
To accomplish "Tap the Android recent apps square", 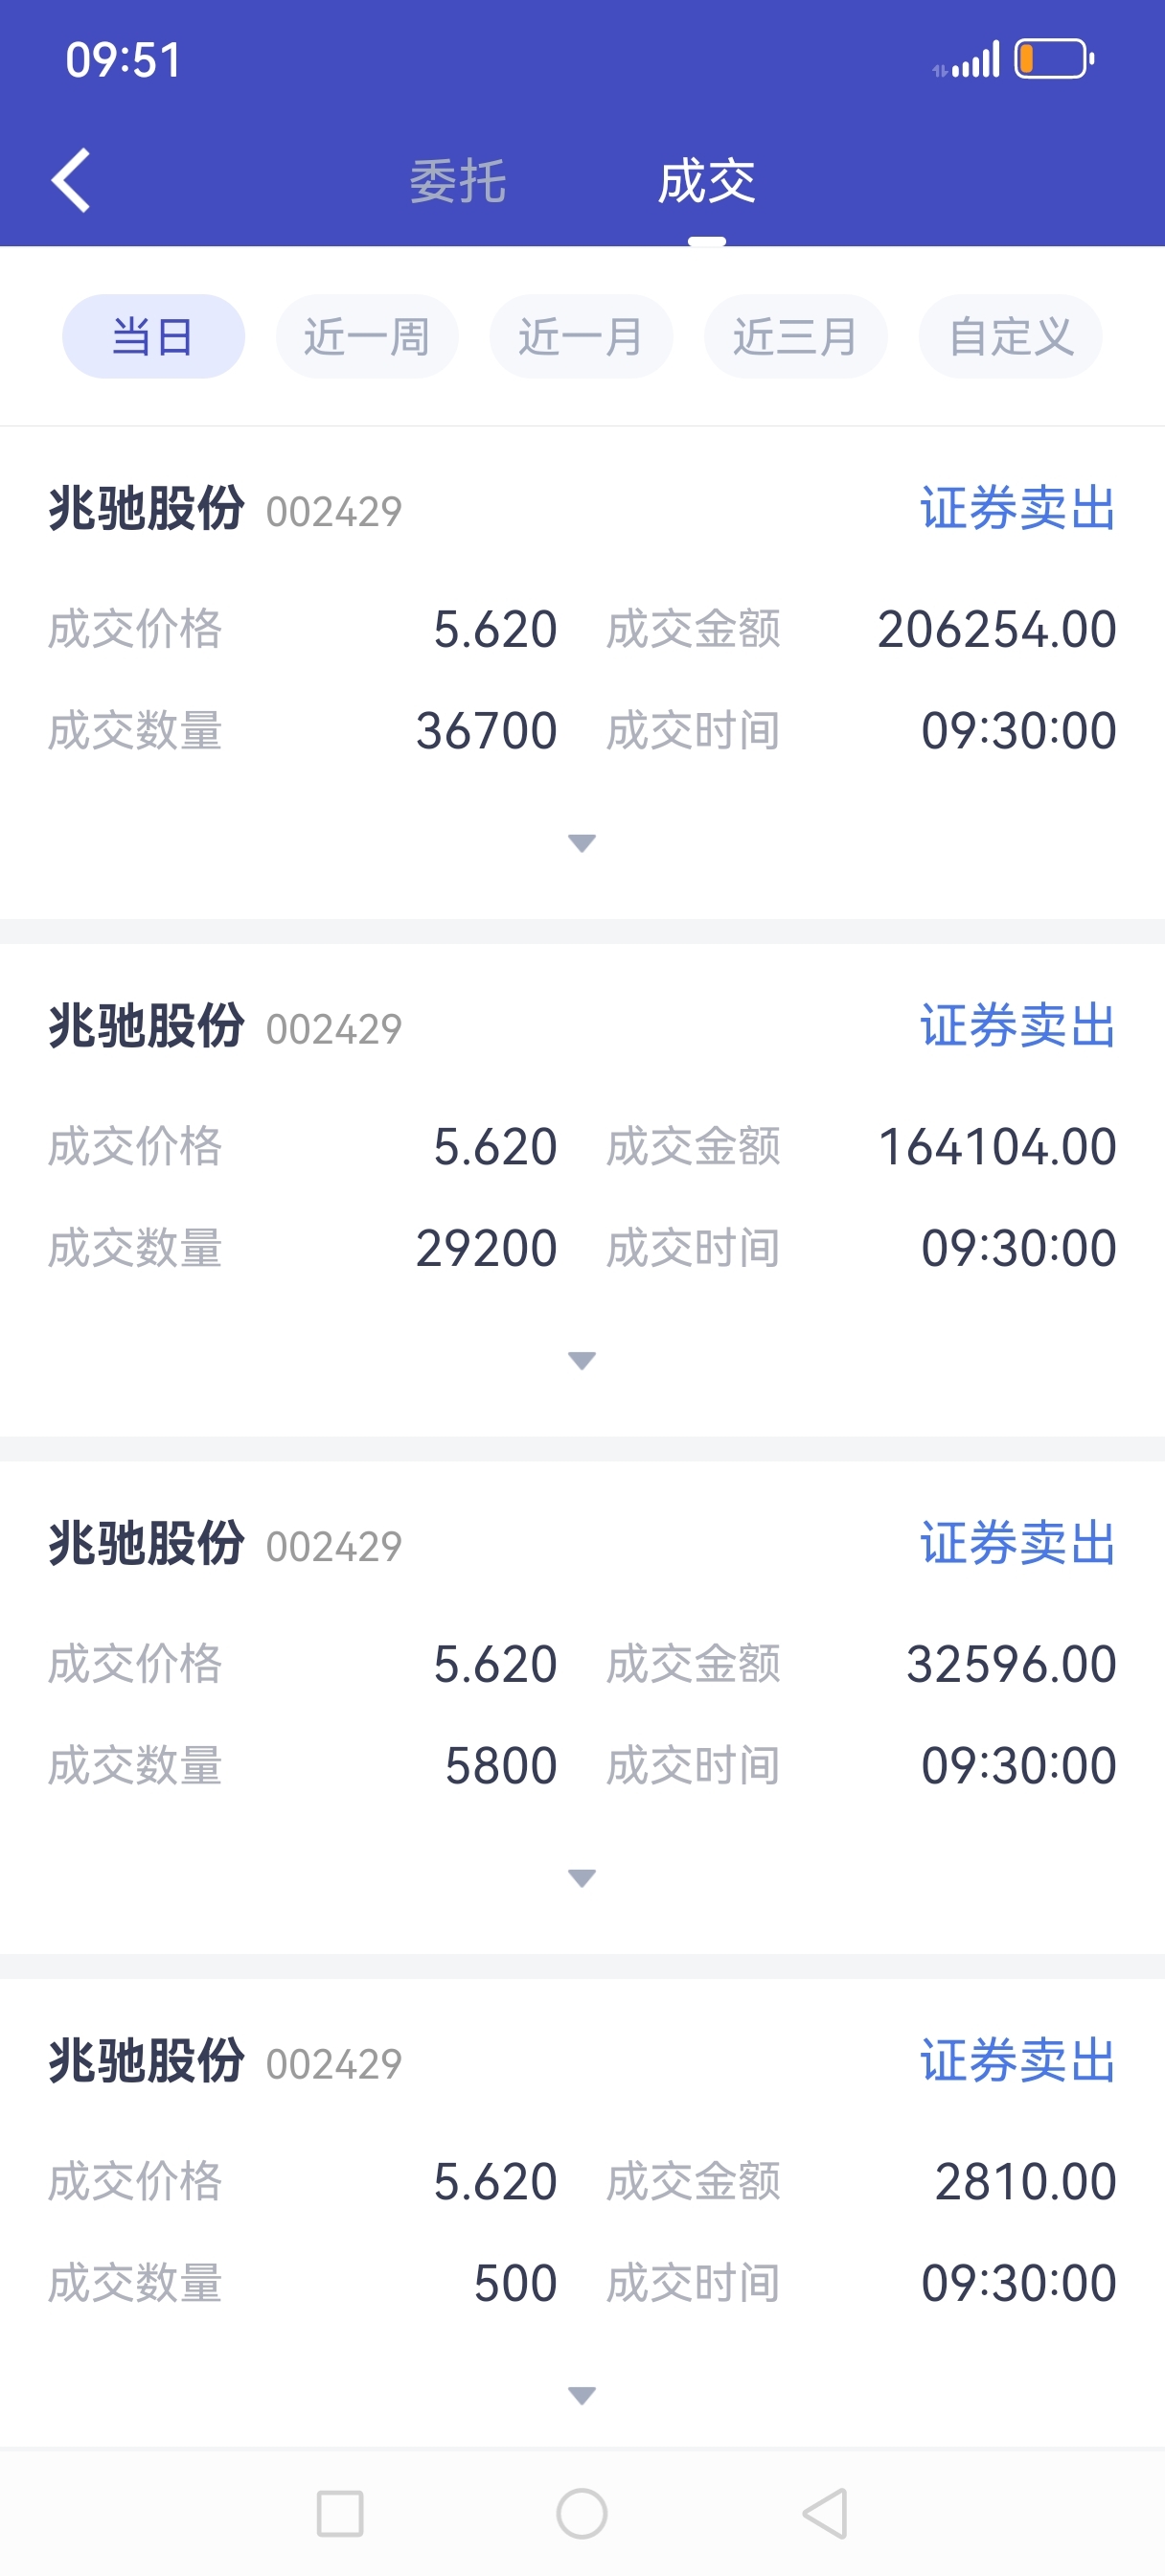I will pos(340,2513).
